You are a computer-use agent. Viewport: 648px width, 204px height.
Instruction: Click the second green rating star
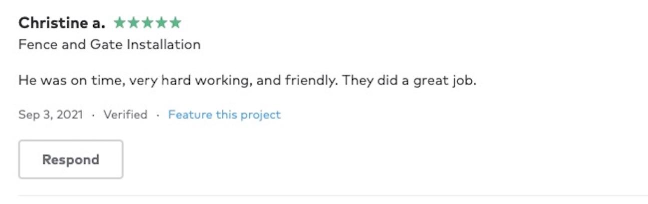pyautogui.click(x=134, y=22)
